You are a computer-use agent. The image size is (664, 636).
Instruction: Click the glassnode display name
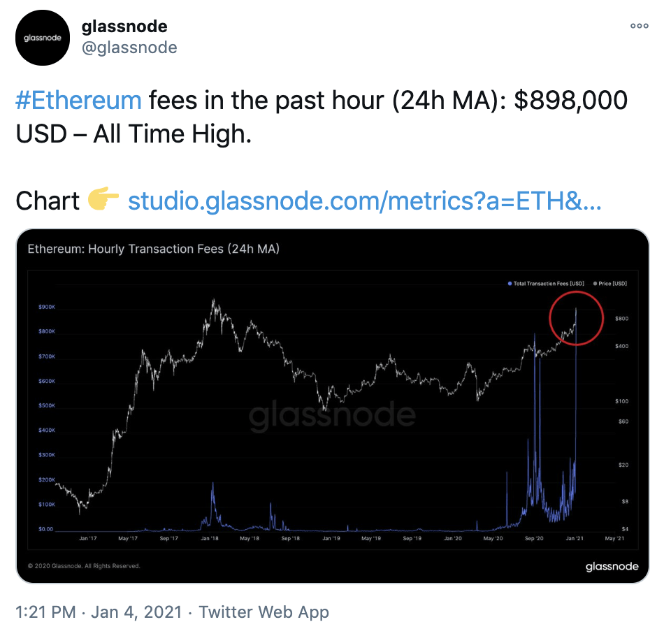(124, 27)
